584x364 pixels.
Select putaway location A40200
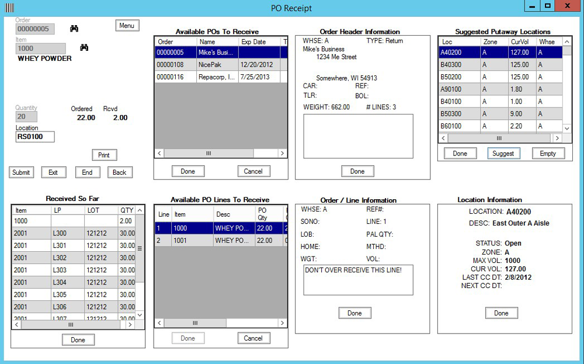coord(500,52)
